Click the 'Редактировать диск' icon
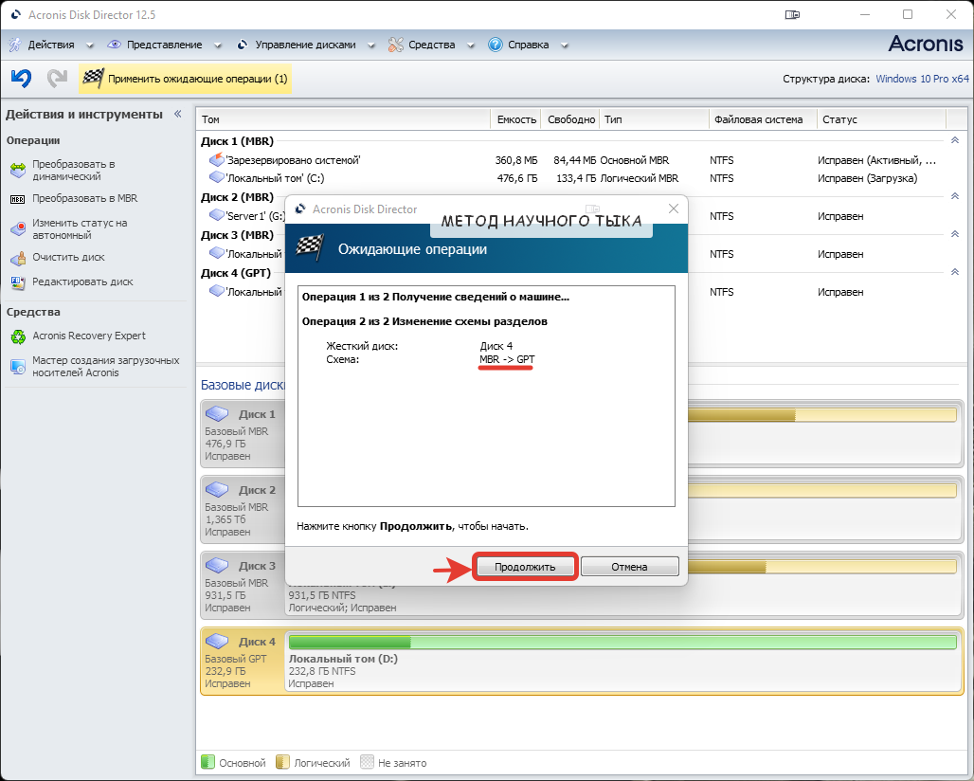This screenshot has height=781, width=974. click(x=18, y=282)
